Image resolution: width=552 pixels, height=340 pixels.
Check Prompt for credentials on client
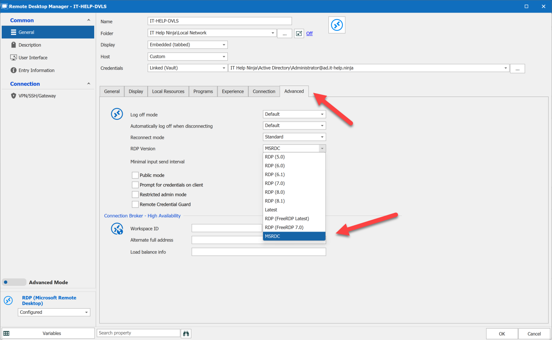click(135, 185)
